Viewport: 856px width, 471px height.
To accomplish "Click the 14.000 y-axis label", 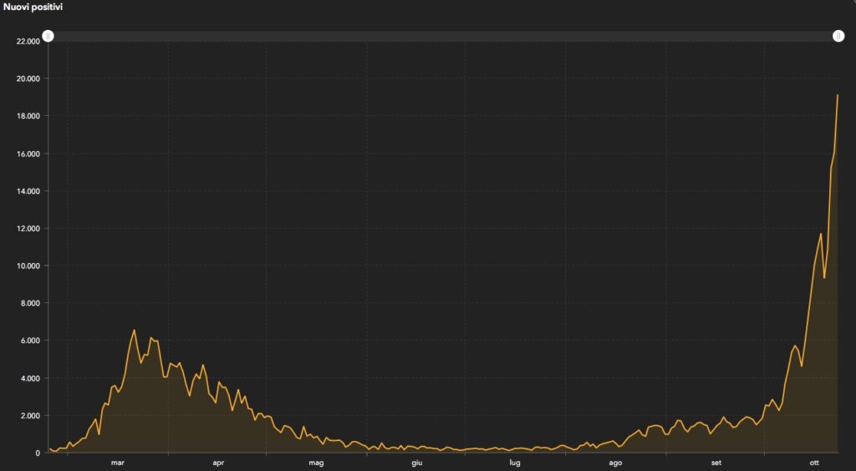I will click(28, 191).
